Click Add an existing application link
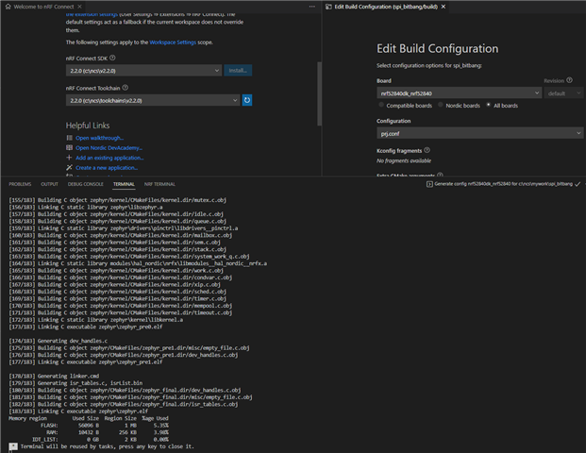Image resolution: width=586 pixels, height=453 pixels. [109, 158]
